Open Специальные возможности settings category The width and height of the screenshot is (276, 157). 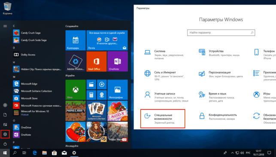pos(163,119)
